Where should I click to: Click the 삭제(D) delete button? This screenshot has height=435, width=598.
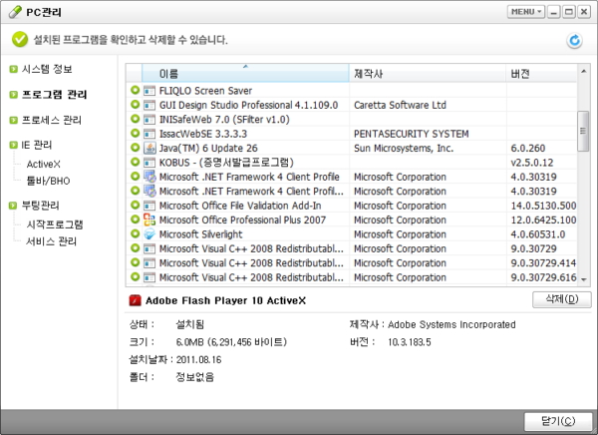[556, 299]
